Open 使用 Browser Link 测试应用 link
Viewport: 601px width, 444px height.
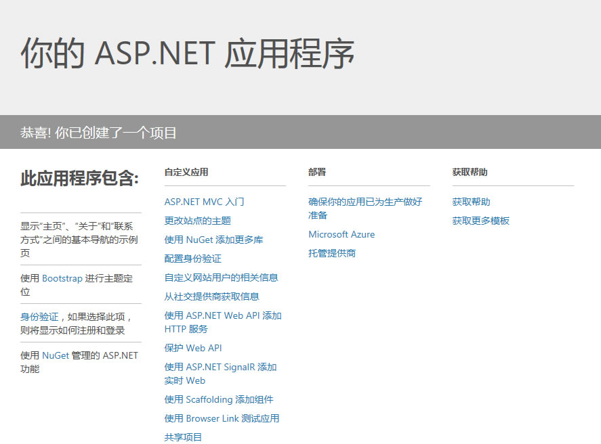click(222, 418)
